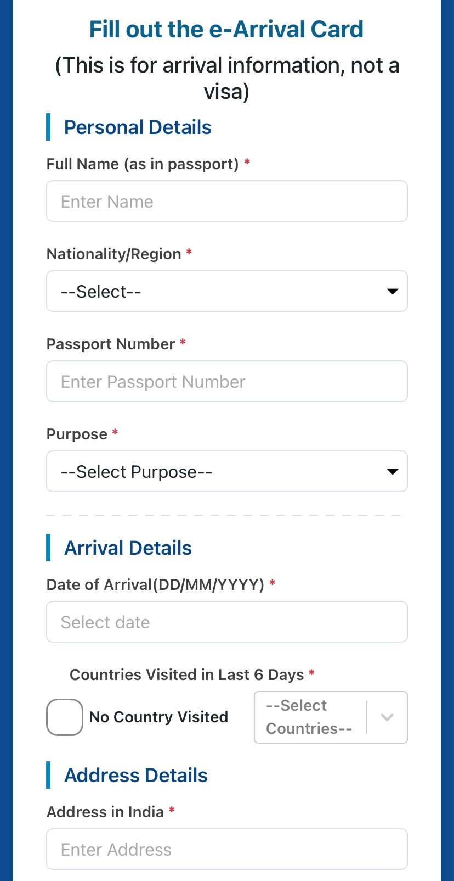The width and height of the screenshot is (454, 881).
Task: Click the chevron in Select Countries box
Action: [x=387, y=717]
